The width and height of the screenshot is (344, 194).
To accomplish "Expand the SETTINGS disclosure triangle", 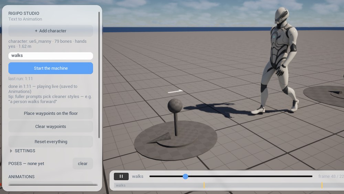I will pyautogui.click(x=11, y=151).
